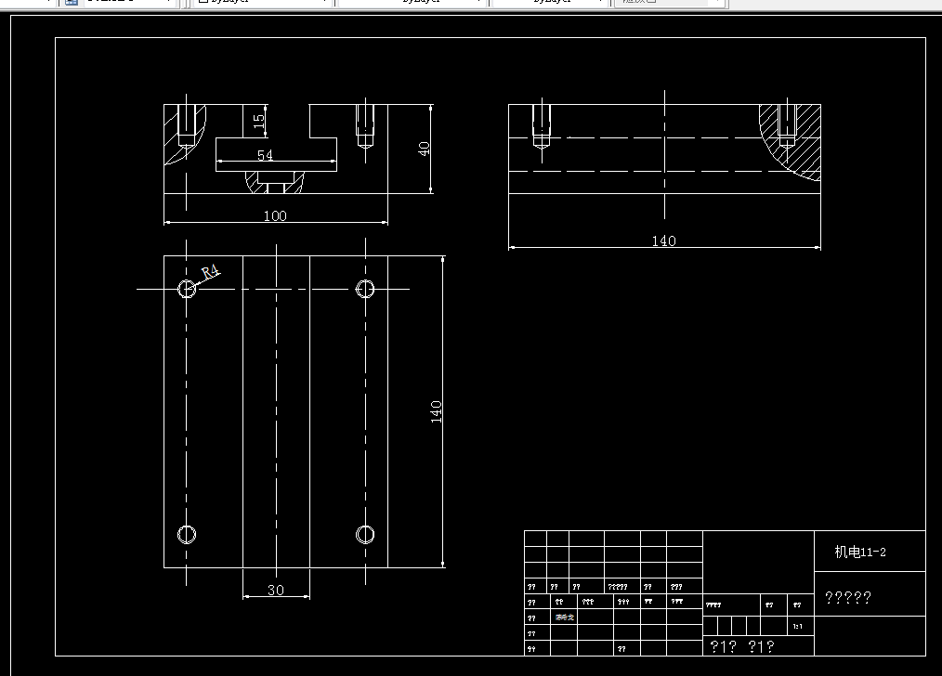Select the small "?????" header cell in the title block table

point(618,587)
